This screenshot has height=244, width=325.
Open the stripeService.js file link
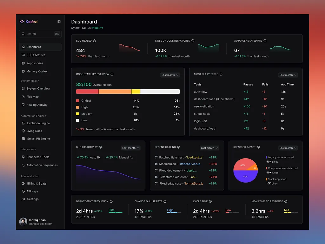190,164
